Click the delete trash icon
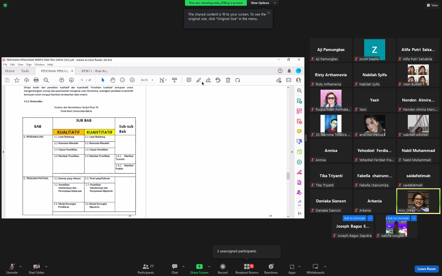This screenshot has height=276, width=442. pyautogui.click(x=228, y=80)
